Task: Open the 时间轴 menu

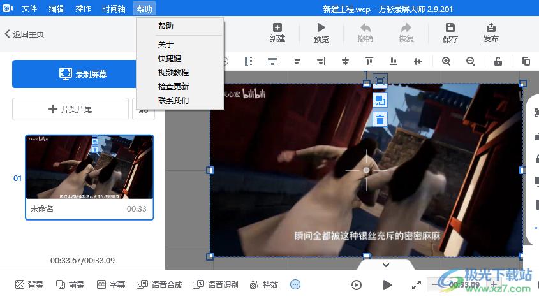Action: pyautogui.click(x=114, y=9)
